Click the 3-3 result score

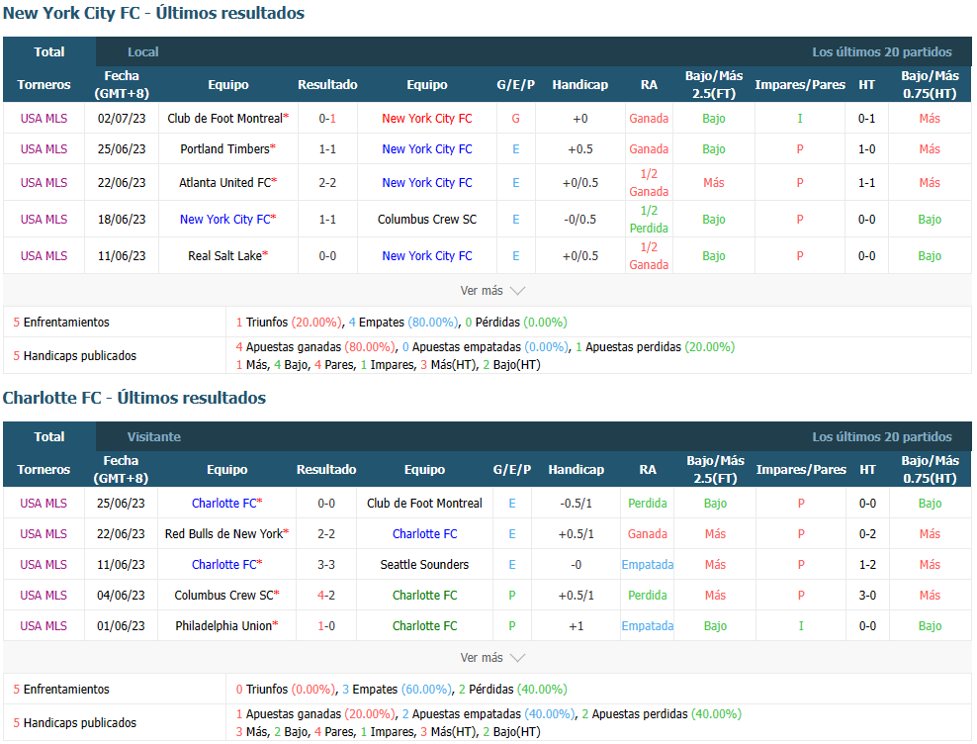tap(326, 564)
